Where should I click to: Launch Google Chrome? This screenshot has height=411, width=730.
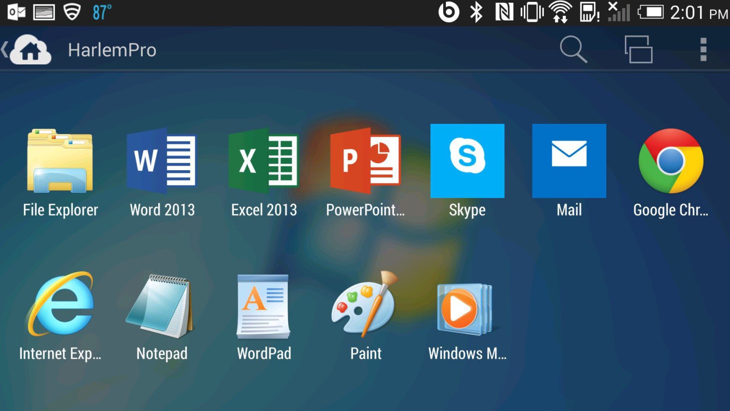click(671, 161)
